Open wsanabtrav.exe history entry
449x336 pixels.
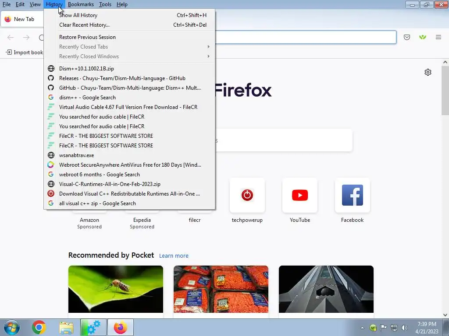pos(129,155)
